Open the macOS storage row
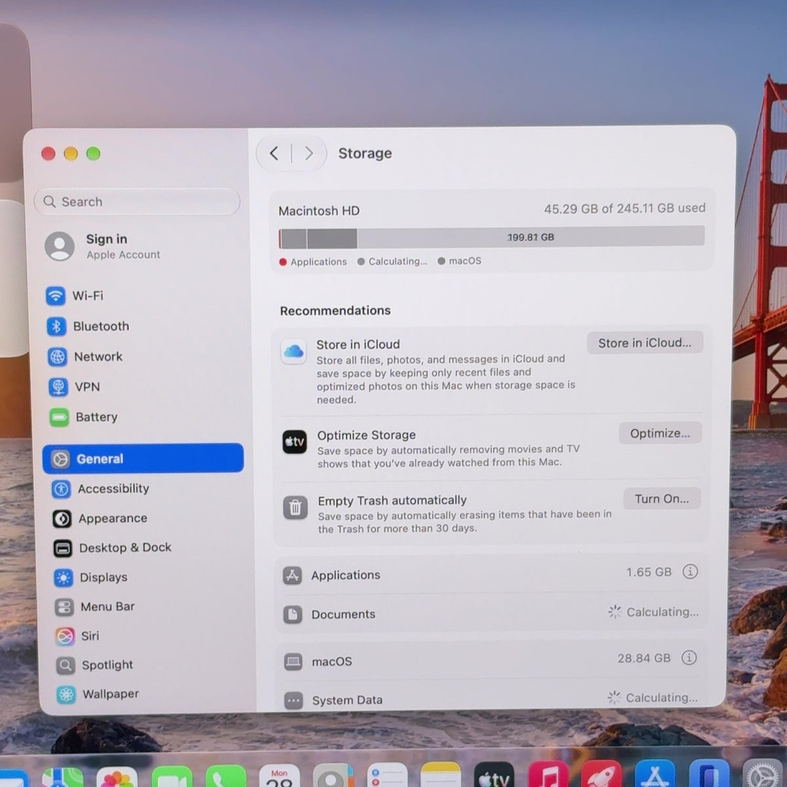 (490, 660)
